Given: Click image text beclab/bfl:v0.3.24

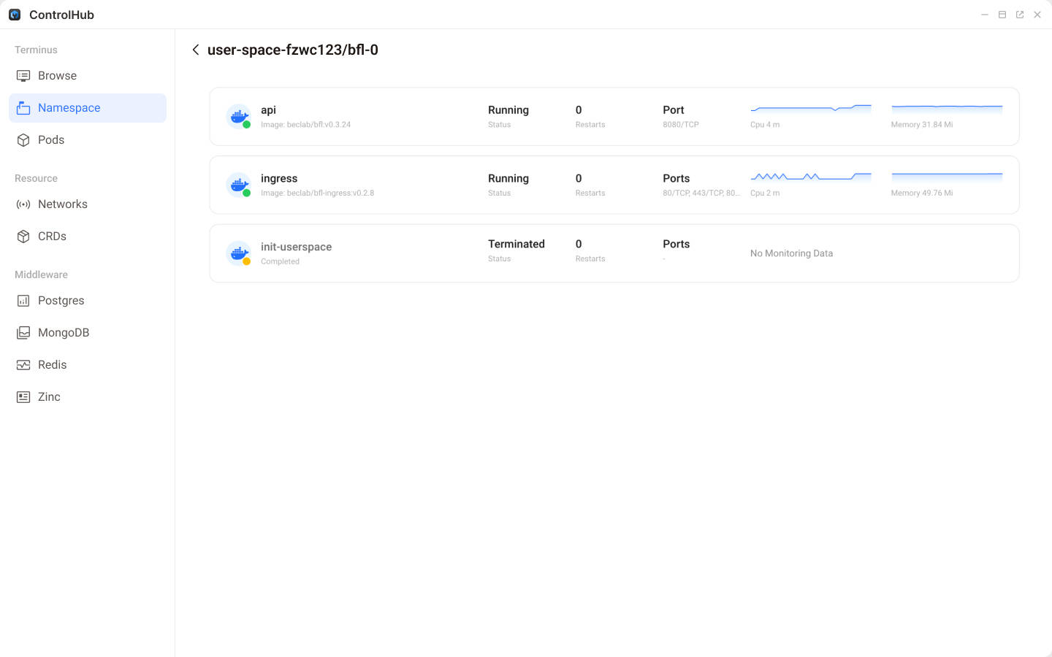Looking at the screenshot, I should (319, 125).
